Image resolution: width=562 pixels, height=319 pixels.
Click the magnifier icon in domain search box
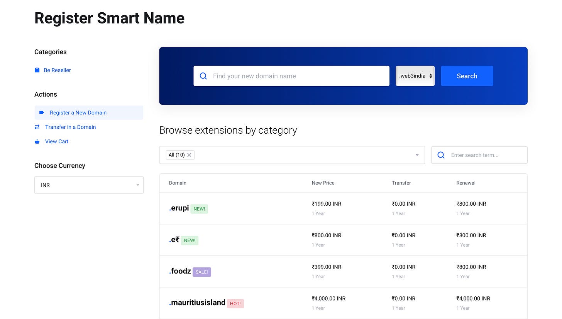[x=203, y=76]
